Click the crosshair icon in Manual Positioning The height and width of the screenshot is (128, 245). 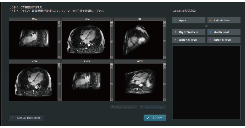[13, 118]
